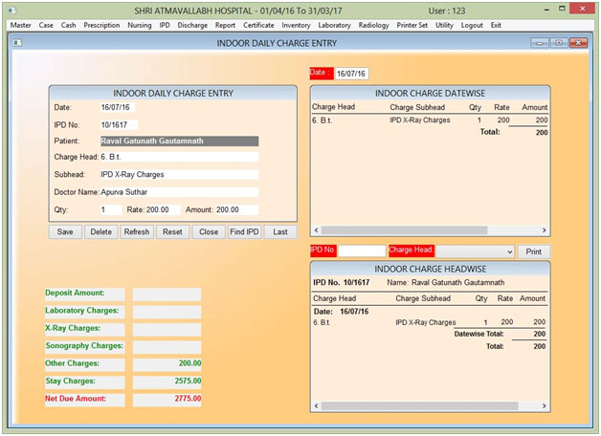Click the top Date field showing 16/07/16
Screen dimensions: 601x436
pyautogui.click(x=353, y=74)
